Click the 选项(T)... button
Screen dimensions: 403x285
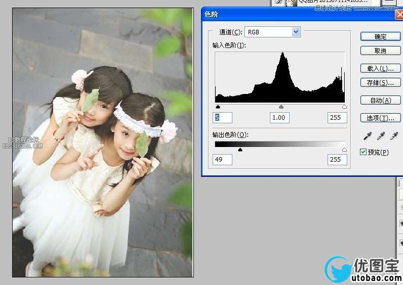[x=380, y=118]
